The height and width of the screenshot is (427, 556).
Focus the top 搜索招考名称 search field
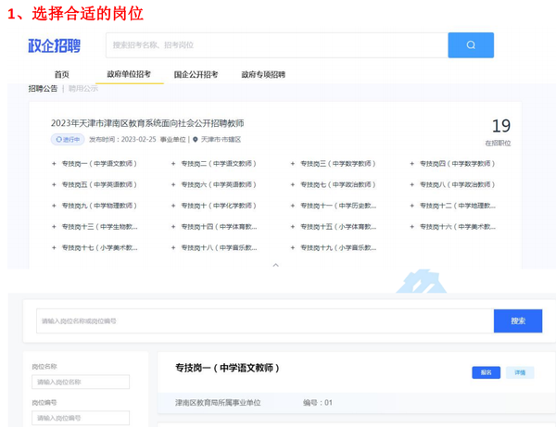pyautogui.click(x=277, y=45)
